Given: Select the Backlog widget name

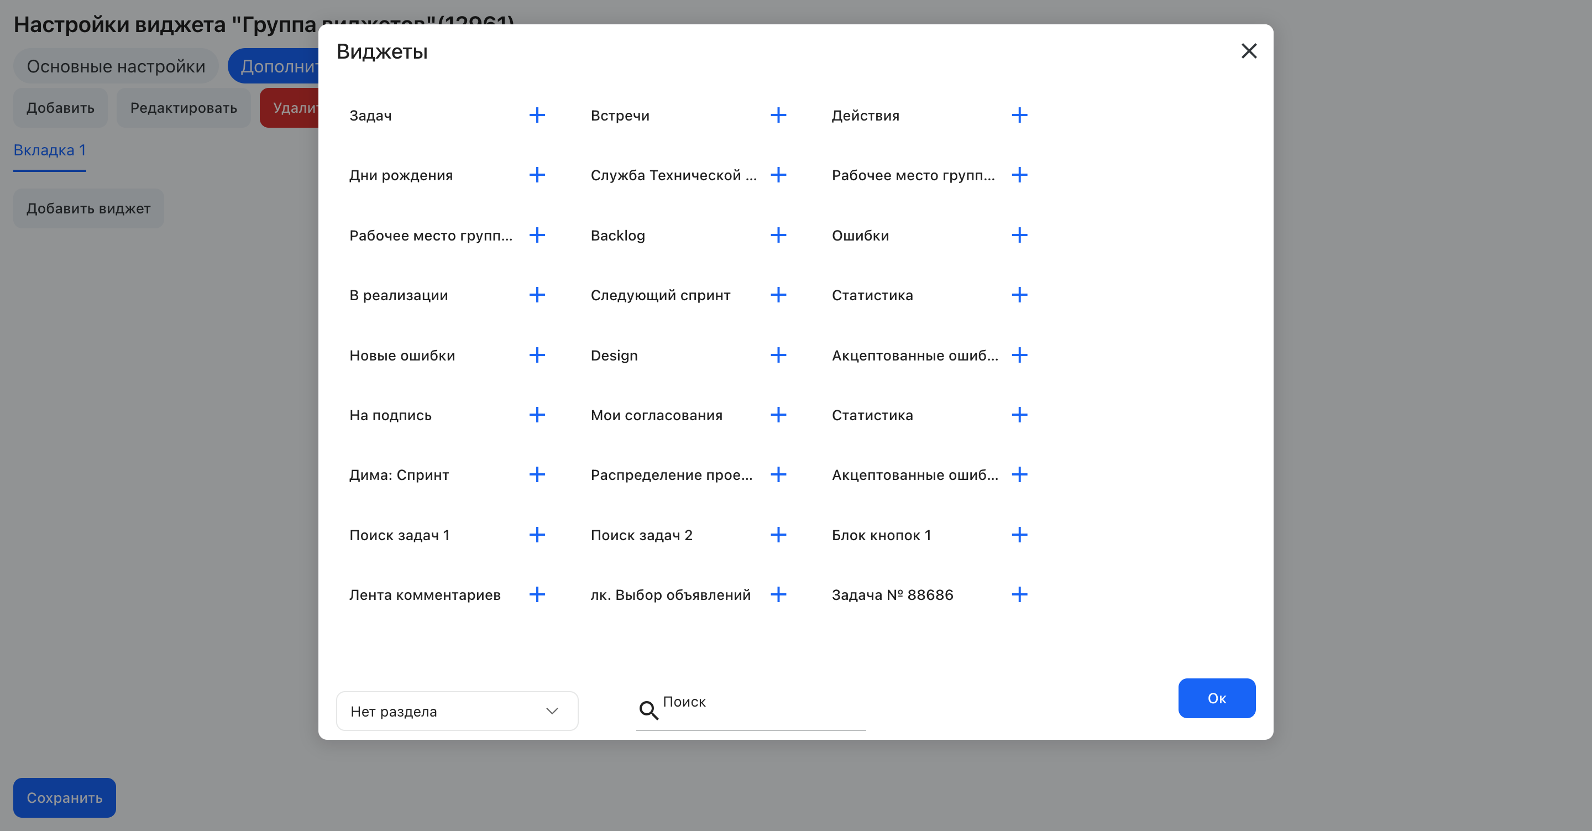Looking at the screenshot, I should tap(617, 236).
